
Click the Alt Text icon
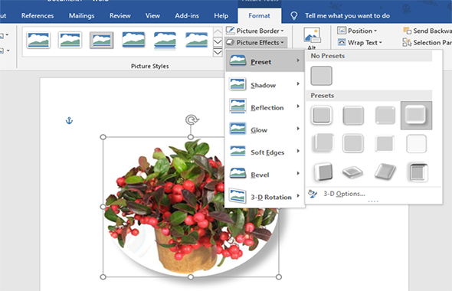312,36
